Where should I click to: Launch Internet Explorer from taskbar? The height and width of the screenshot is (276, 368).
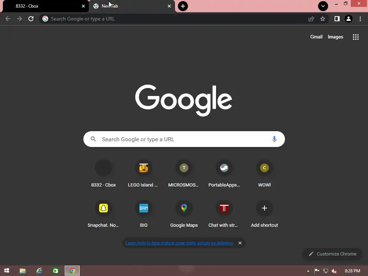click(x=39, y=271)
